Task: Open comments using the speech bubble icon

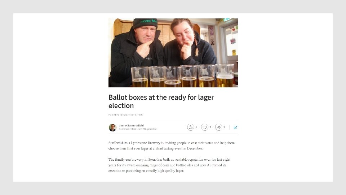Action: coord(205,127)
